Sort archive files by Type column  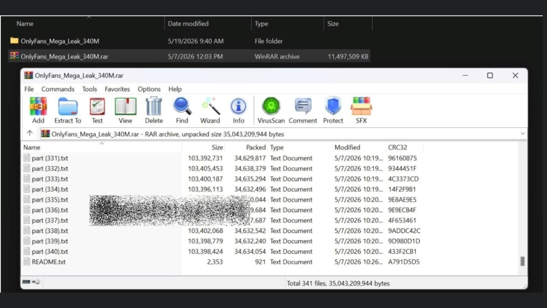277,147
